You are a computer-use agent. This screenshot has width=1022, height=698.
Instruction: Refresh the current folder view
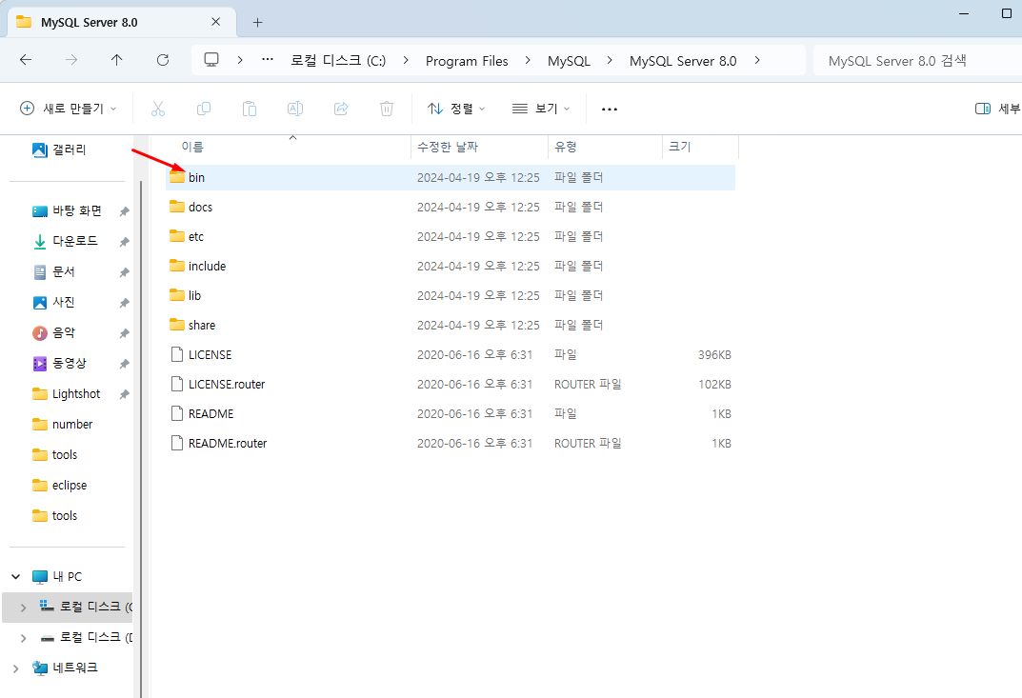[x=163, y=60]
